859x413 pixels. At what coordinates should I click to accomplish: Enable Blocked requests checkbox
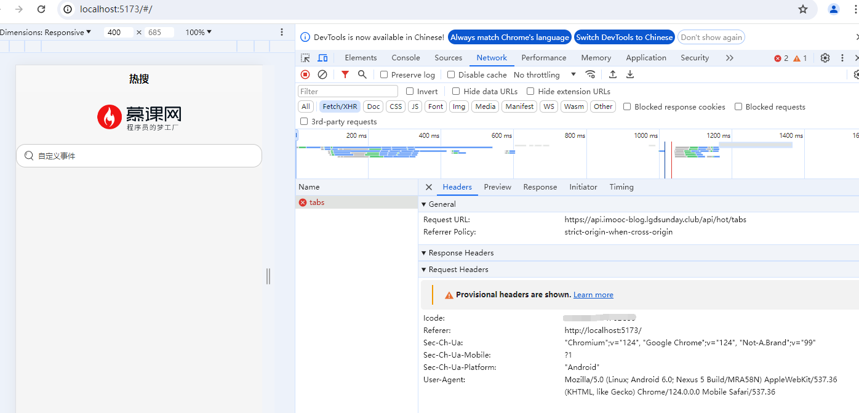pyautogui.click(x=738, y=106)
